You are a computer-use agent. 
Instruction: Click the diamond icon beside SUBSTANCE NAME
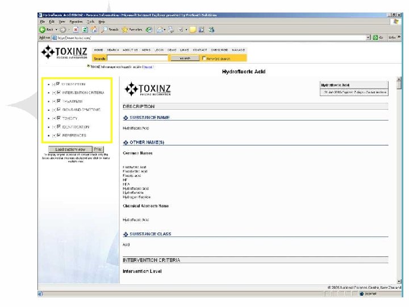click(x=126, y=118)
